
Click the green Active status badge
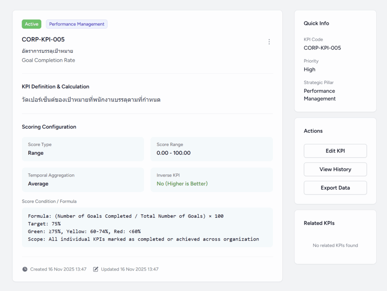(x=31, y=24)
